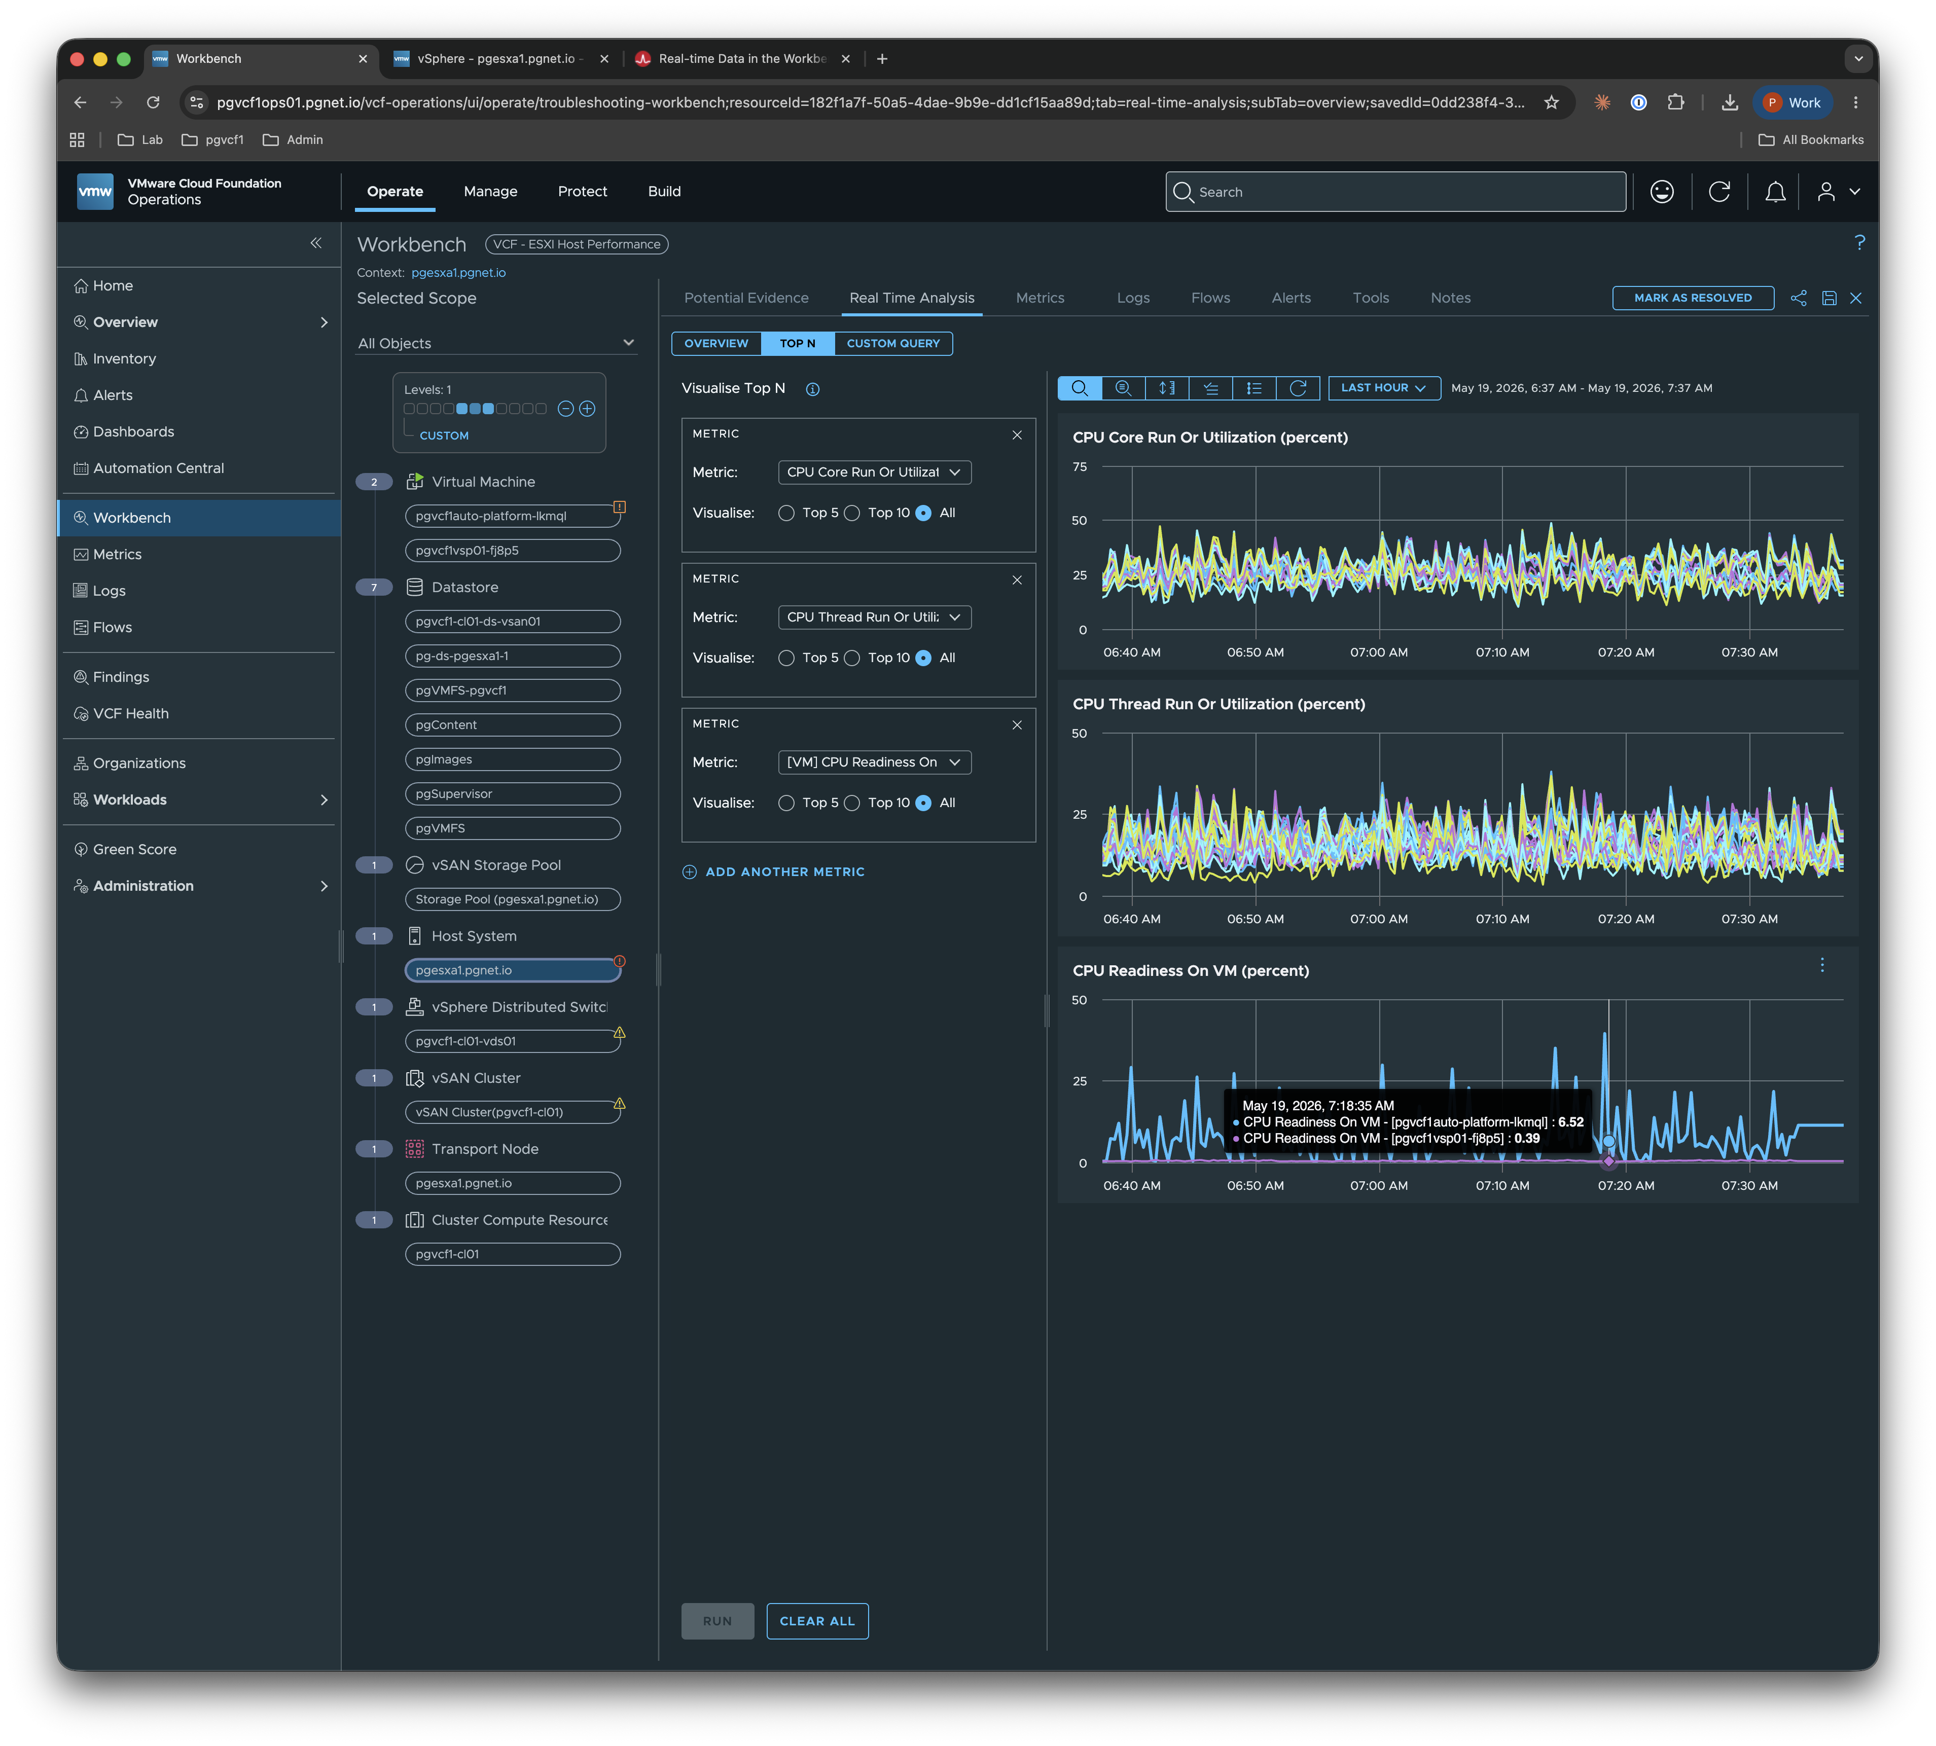Viewport: 1936px width, 1746px height.
Task: Switch to the Potential Evidence tab
Action: click(x=745, y=299)
